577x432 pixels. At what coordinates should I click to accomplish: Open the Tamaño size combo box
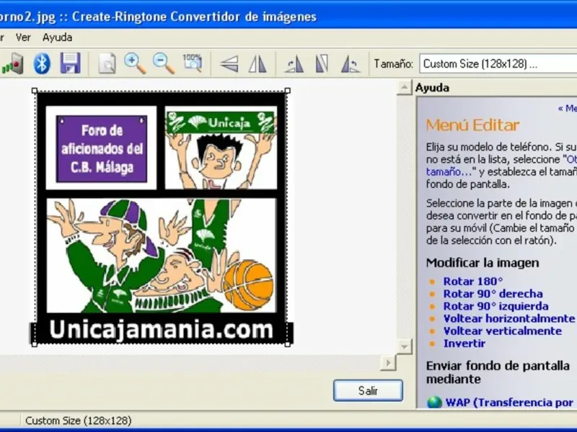coord(498,64)
